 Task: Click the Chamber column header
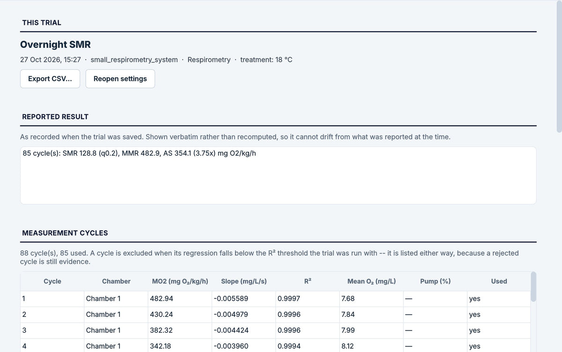(x=116, y=281)
